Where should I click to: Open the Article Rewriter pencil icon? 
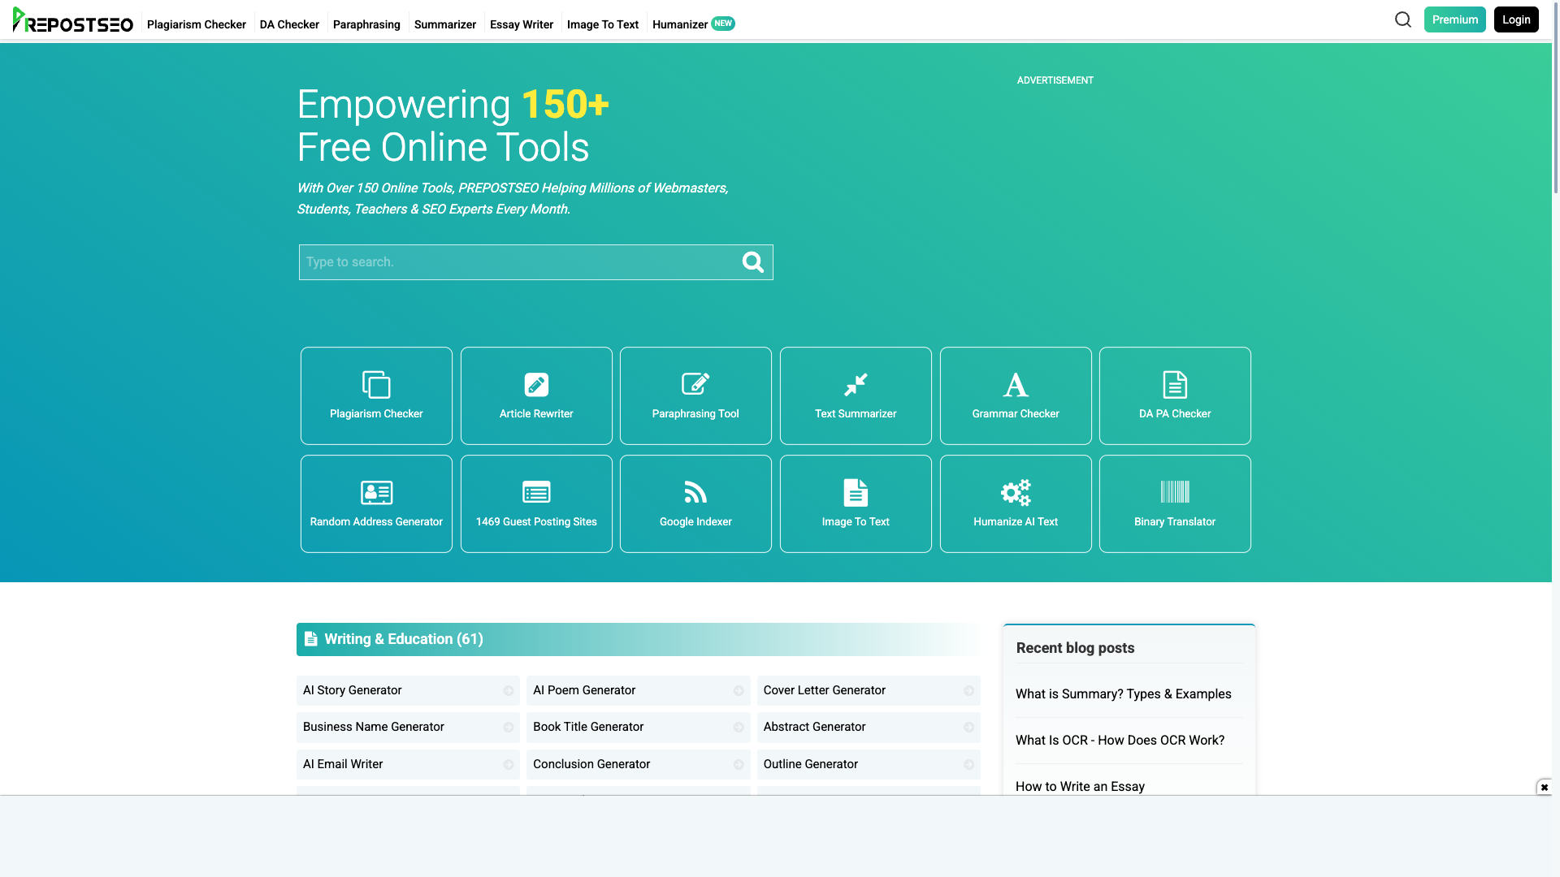tap(536, 385)
